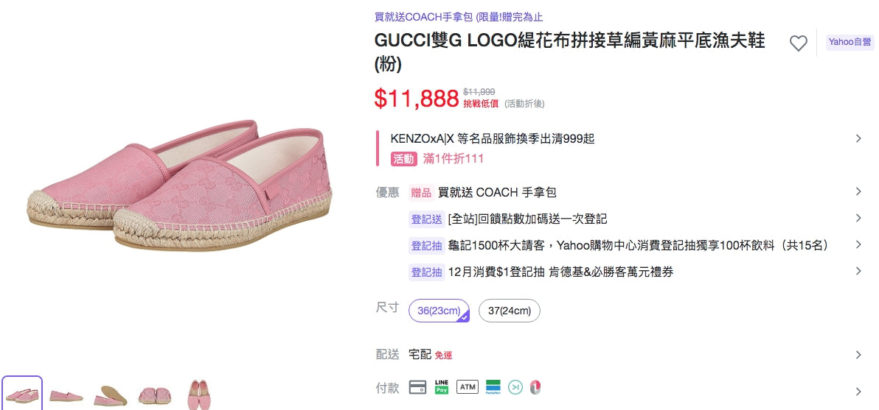Expand the COACH handbag gift offer
Image resolution: width=879 pixels, height=410 pixels.
pyautogui.click(x=858, y=192)
